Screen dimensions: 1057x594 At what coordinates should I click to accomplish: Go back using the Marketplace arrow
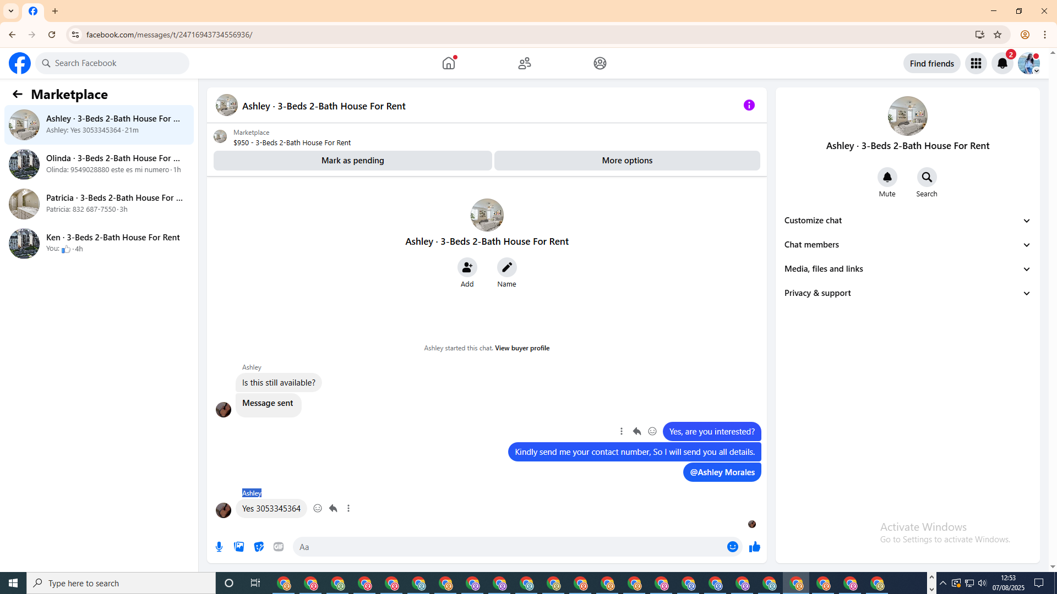click(x=18, y=95)
